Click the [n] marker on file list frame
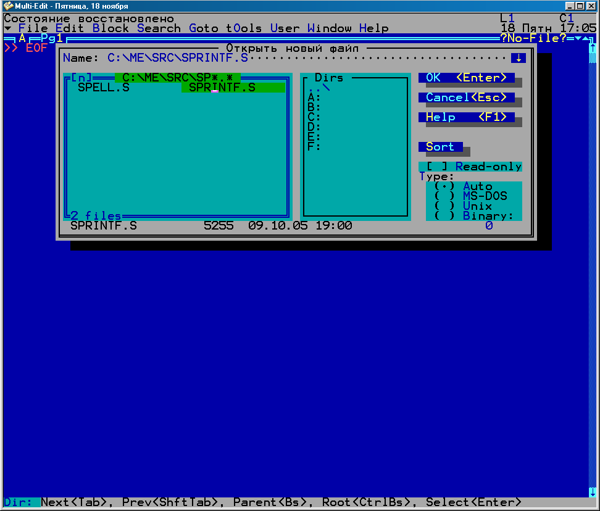The height and width of the screenshot is (511, 600). click(x=81, y=78)
